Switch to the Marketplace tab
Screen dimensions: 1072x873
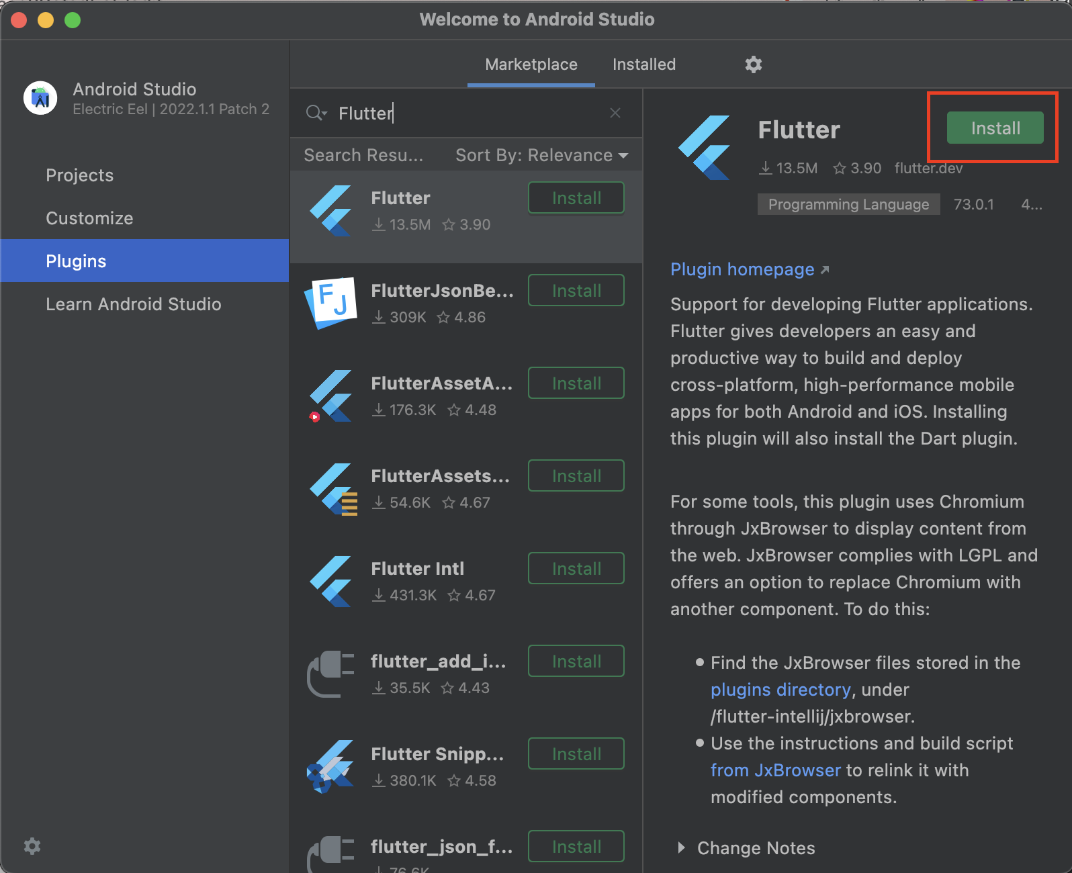click(531, 64)
